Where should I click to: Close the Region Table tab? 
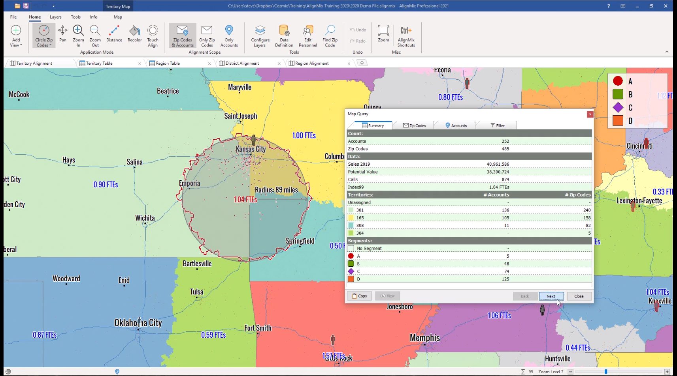[x=209, y=63]
